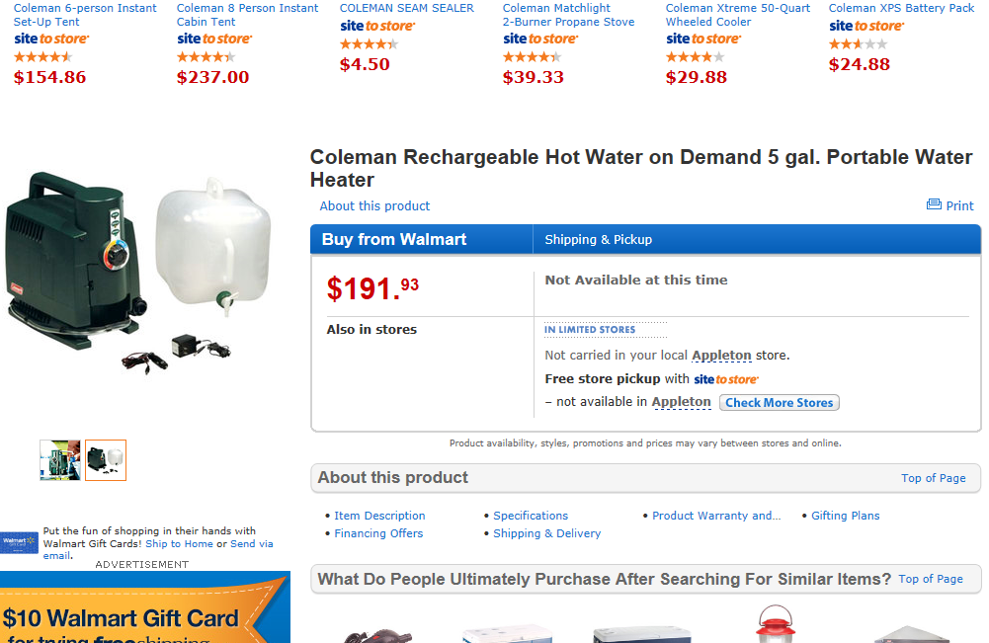
Task: Jump to Item Description section
Action: point(379,516)
